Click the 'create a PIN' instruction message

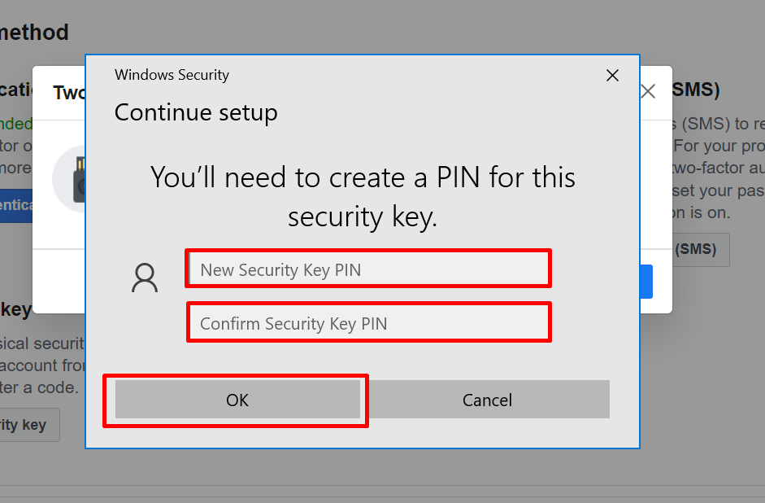pos(363,196)
